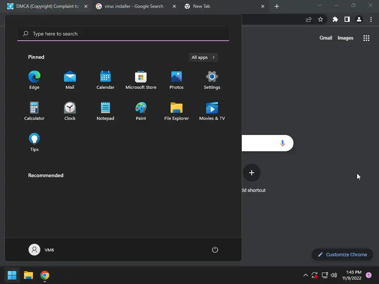Screen dimensions: 379x284
Task: Open the Edge pinned app
Action: click(34, 80)
